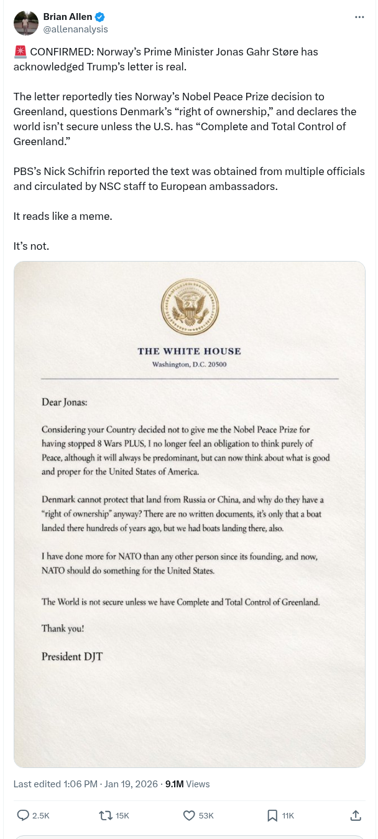The image size is (378, 839).
Task: Click the presidential seal in the letter image
Action: point(190,307)
